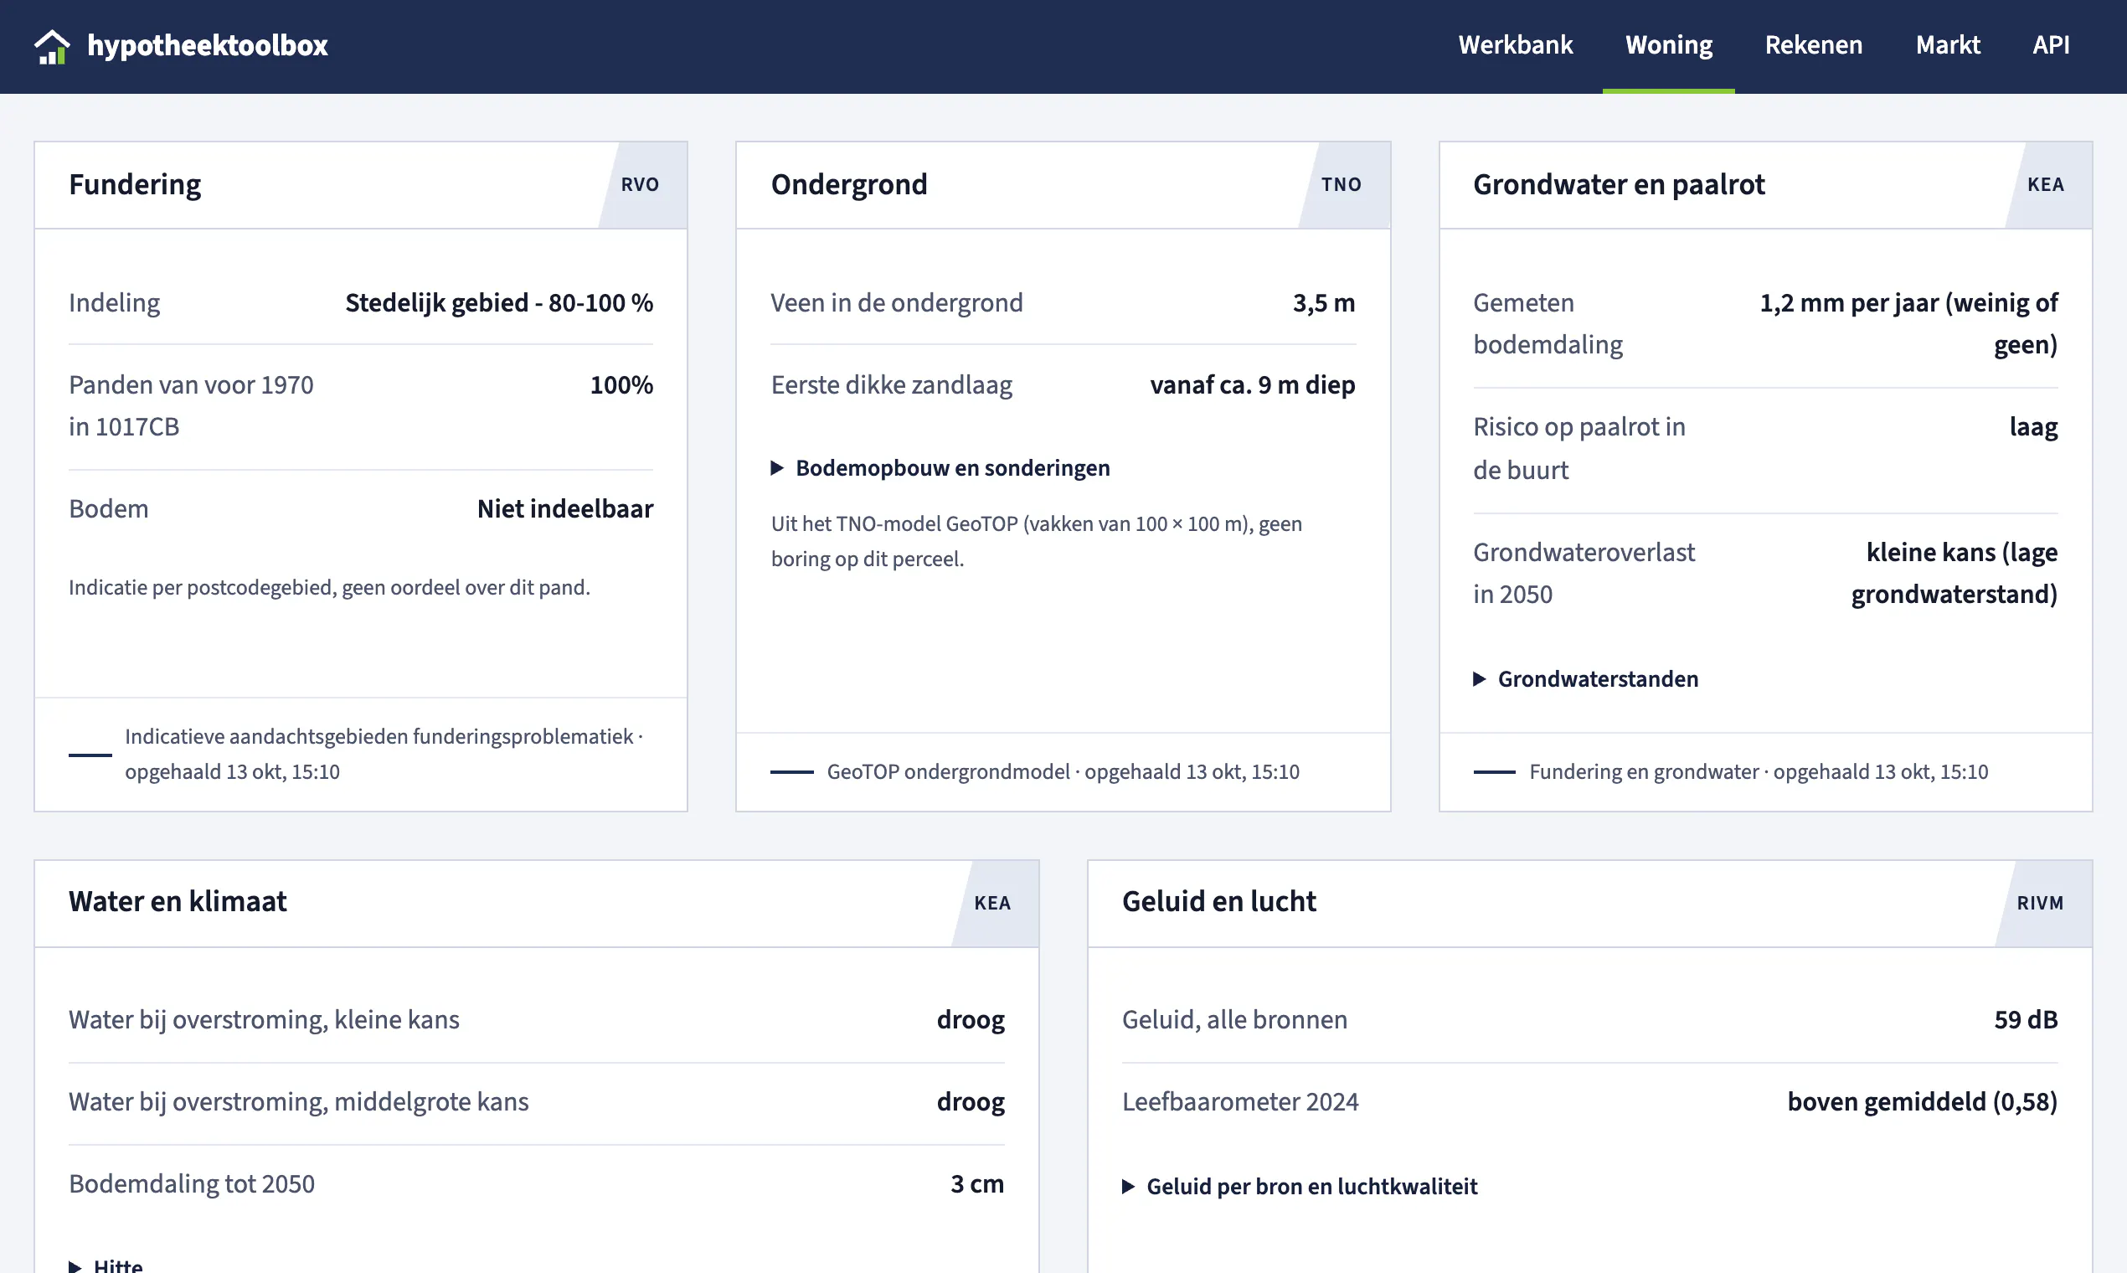Open the hypotheektoolbox home link text
This screenshot has height=1273, width=2127.
[208, 45]
